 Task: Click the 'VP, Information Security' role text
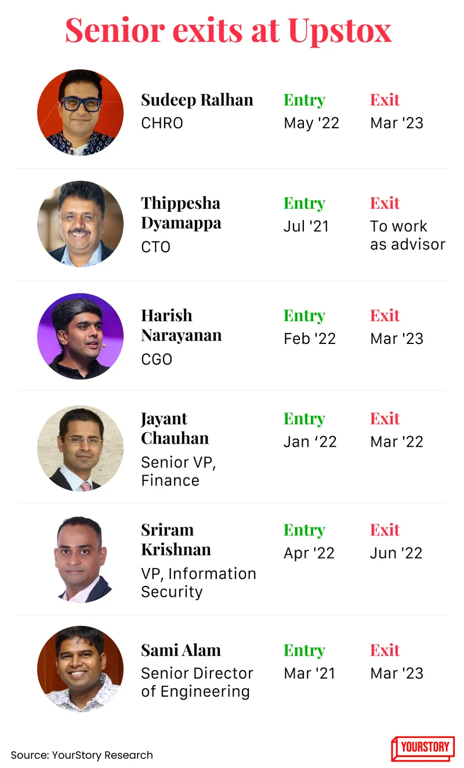pos(198,582)
